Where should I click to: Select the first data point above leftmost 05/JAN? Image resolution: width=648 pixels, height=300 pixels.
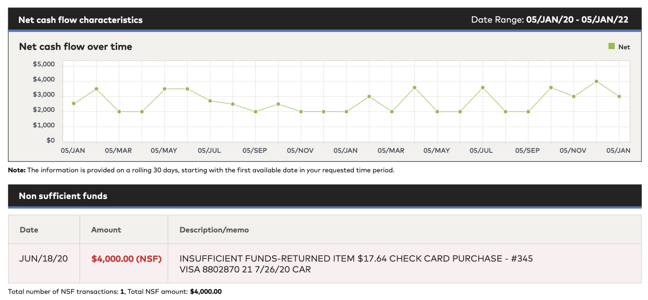pyautogui.click(x=74, y=104)
